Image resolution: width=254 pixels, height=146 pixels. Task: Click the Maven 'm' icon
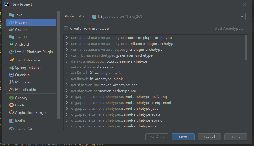point(12,22)
